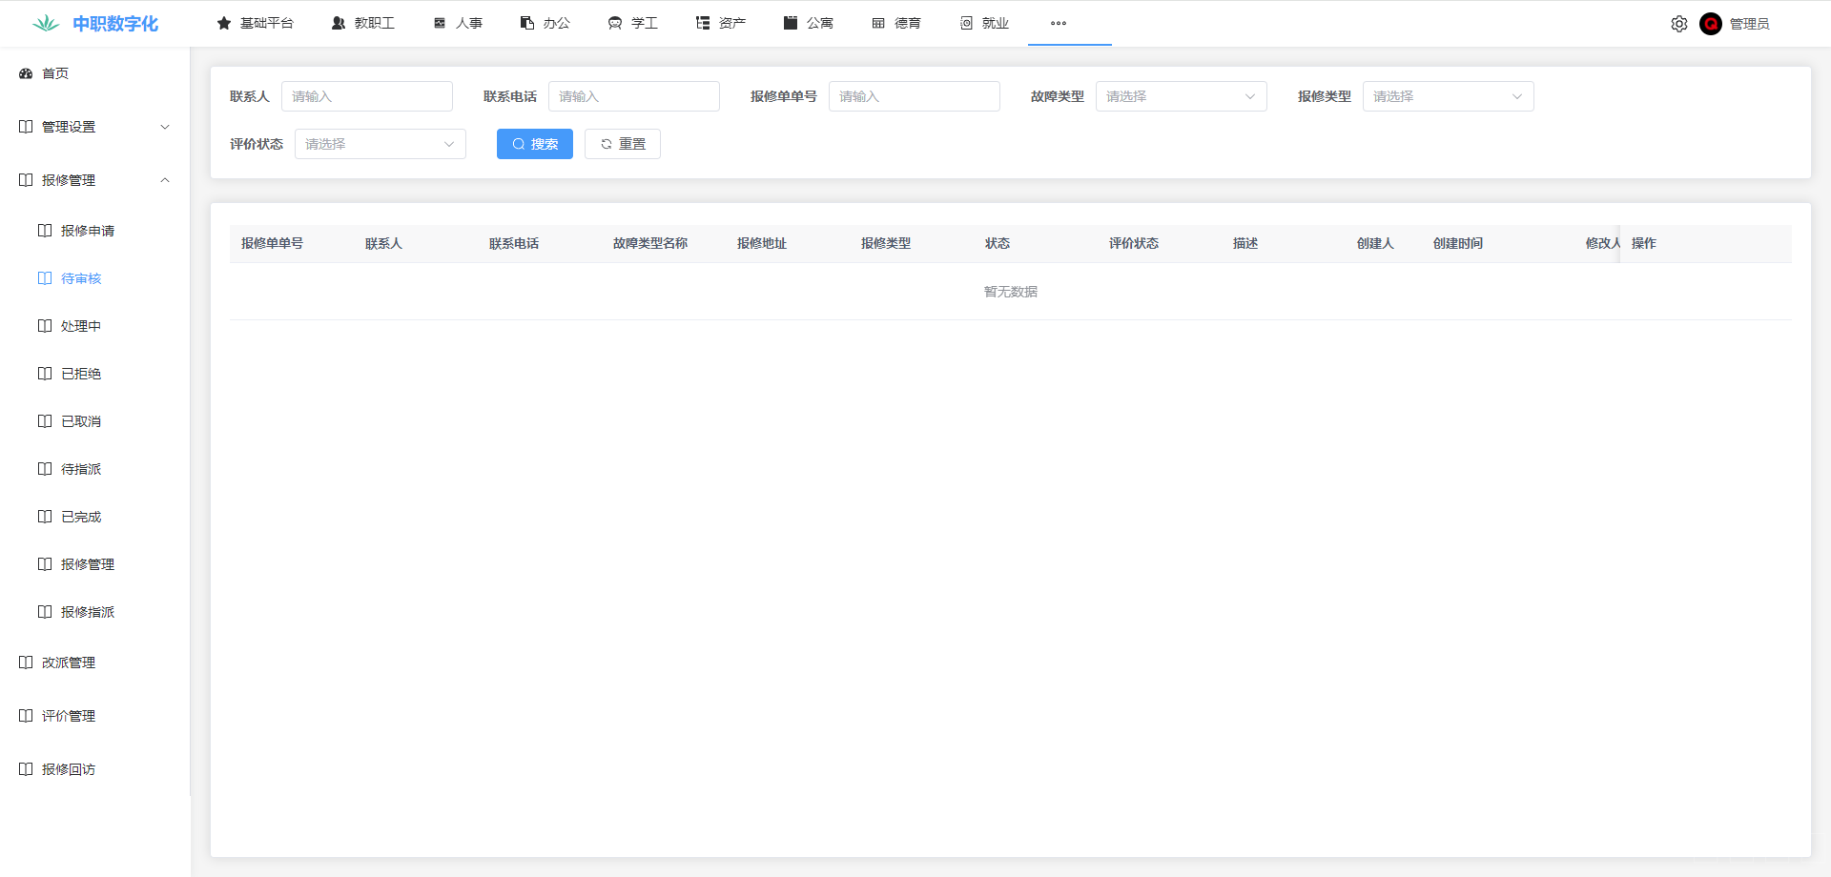The height and width of the screenshot is (877, 1831).
Task: Open the more menu ellipsis icon
Action: pyautogui.click(x=1058, y=23)
